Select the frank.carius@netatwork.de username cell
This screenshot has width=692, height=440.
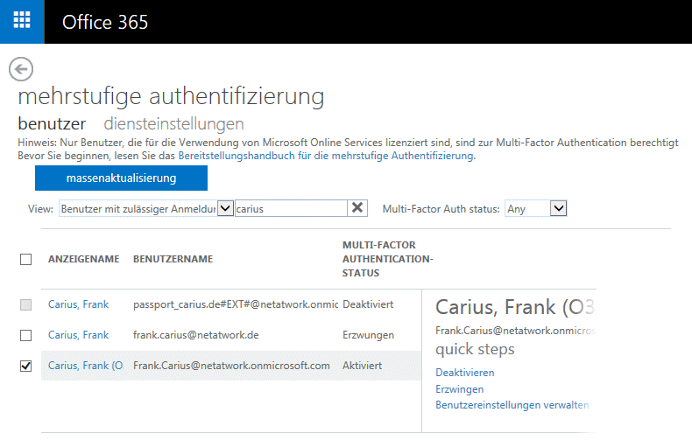point(196,335)
